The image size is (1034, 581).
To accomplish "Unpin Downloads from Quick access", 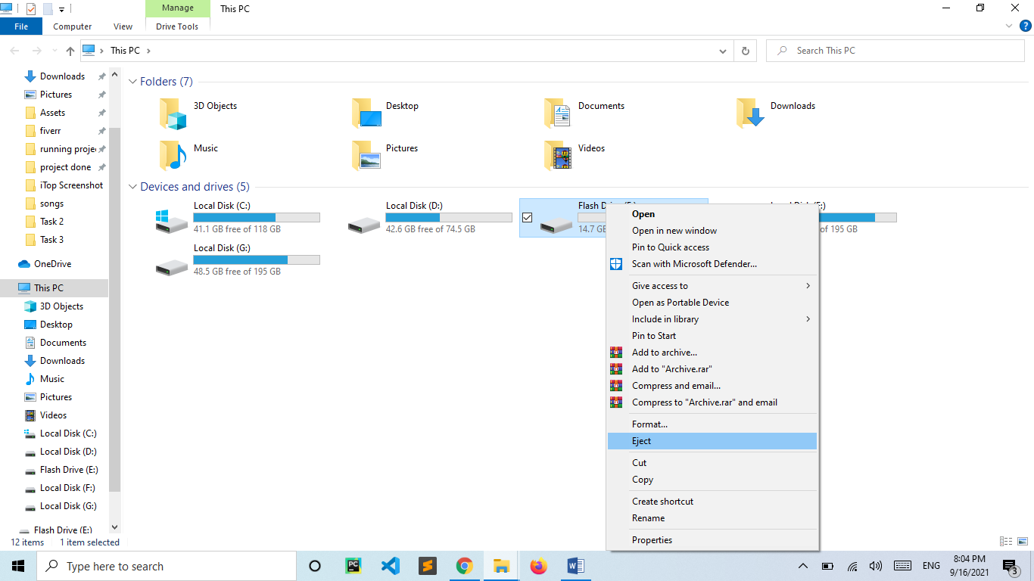I will [101, 76].
